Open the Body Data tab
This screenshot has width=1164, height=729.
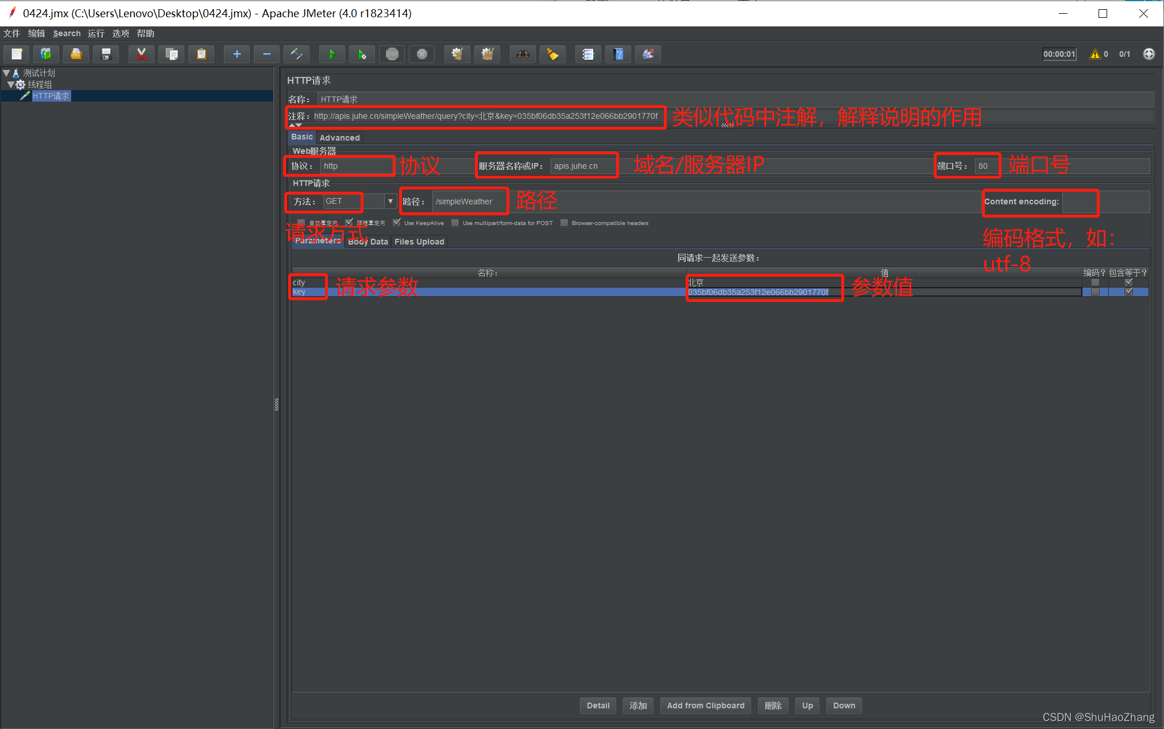pos(368,242)
